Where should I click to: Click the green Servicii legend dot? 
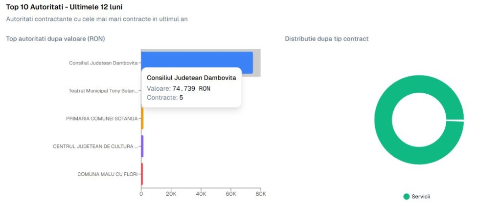pyautogui.click(x=406, y=196)
